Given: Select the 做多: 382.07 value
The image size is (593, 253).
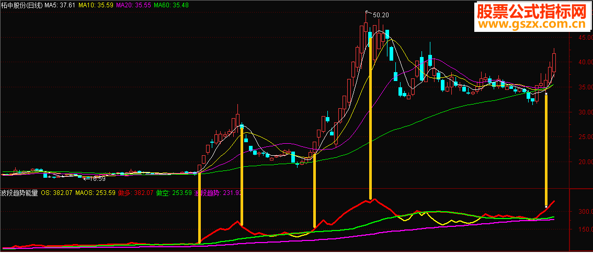Looking at the screenshot, I should pos(135,193).
